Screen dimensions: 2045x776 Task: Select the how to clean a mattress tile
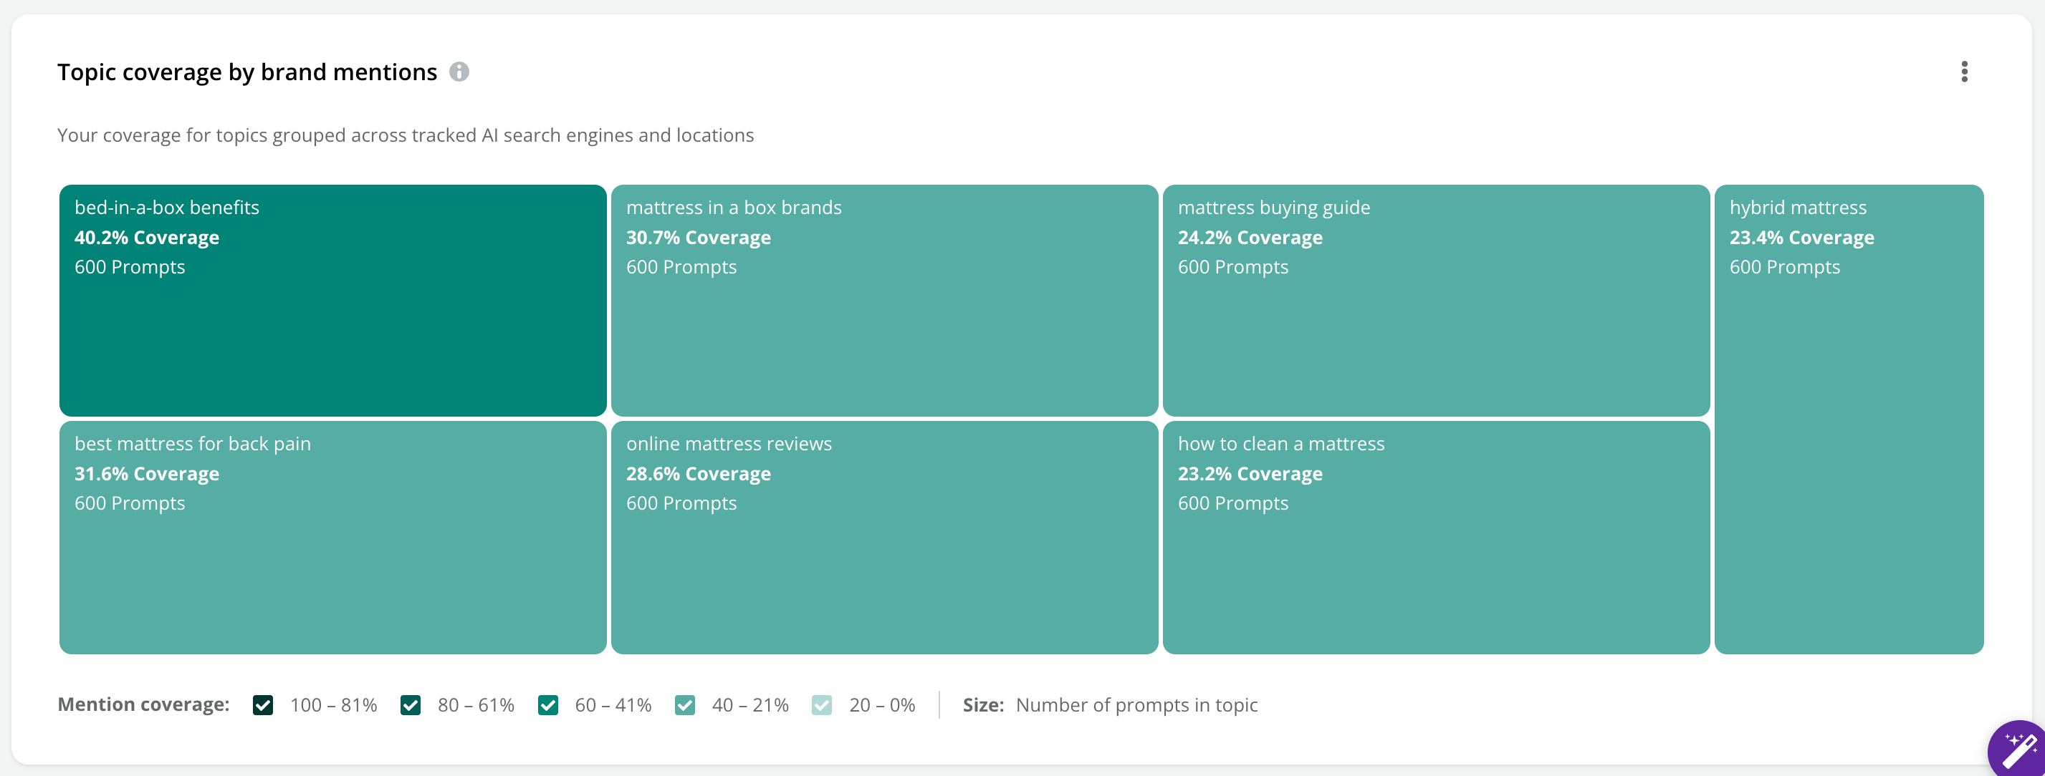coord(1436,537)
